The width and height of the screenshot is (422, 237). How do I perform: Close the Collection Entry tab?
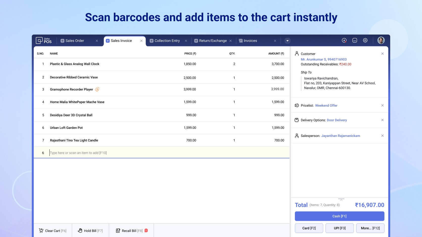click(x=186, y=41)
